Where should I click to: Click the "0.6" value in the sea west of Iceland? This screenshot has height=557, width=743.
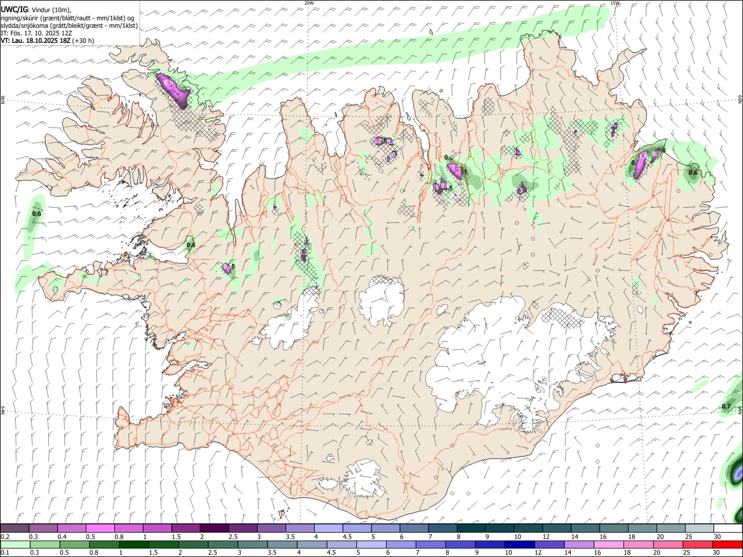pyautogui.click(x=37, y=214)
